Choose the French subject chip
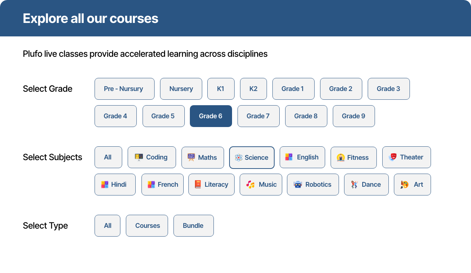Screen dimensions: 471x273 (163, 185)
